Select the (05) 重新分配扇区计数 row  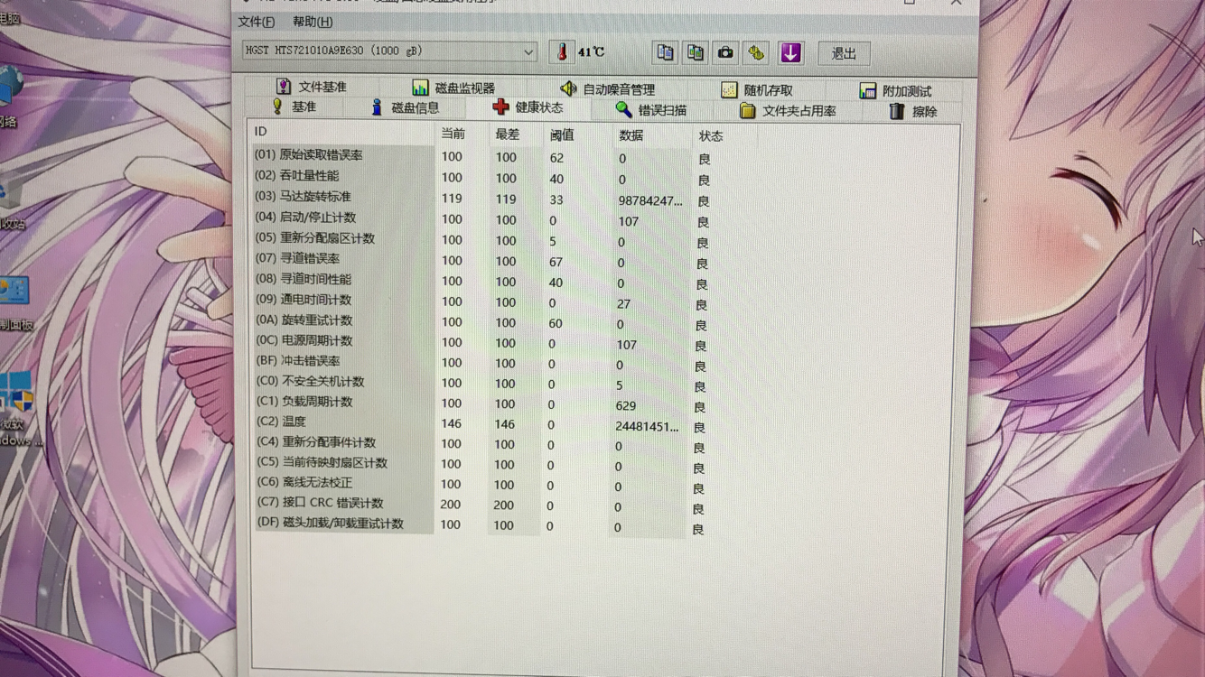(483, 239)
